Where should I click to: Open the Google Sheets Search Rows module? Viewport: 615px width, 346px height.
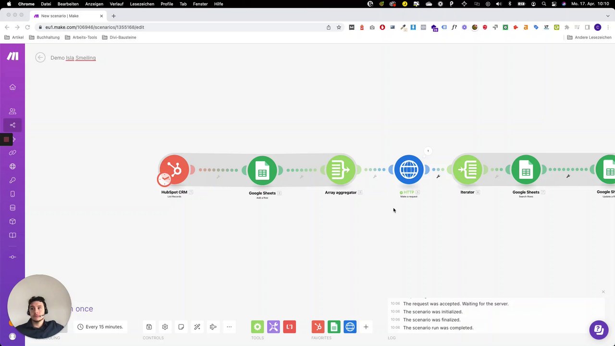(x=526, y=169)
